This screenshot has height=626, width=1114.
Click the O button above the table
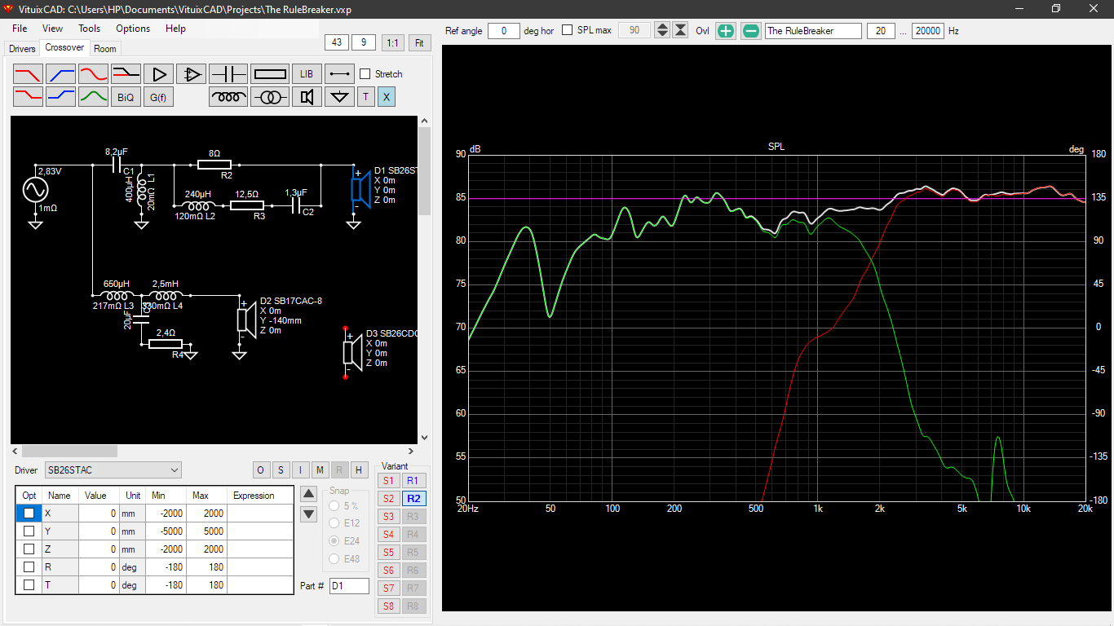coord(261,470)
